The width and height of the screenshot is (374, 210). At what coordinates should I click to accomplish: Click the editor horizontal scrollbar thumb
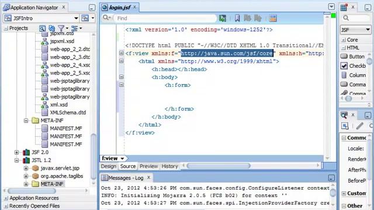(x=219, y=166)
